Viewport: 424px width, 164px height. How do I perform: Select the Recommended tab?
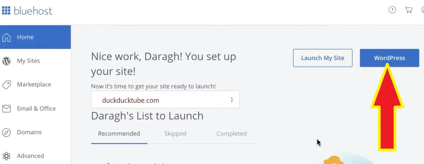click(119, 134)
